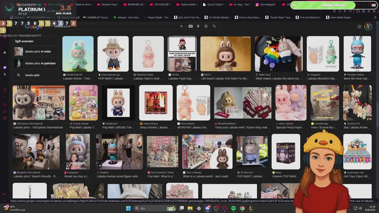Switch to the İstanbul Vlog browser tab
Viewport: 379px width, 213px height.
[107, 4]
